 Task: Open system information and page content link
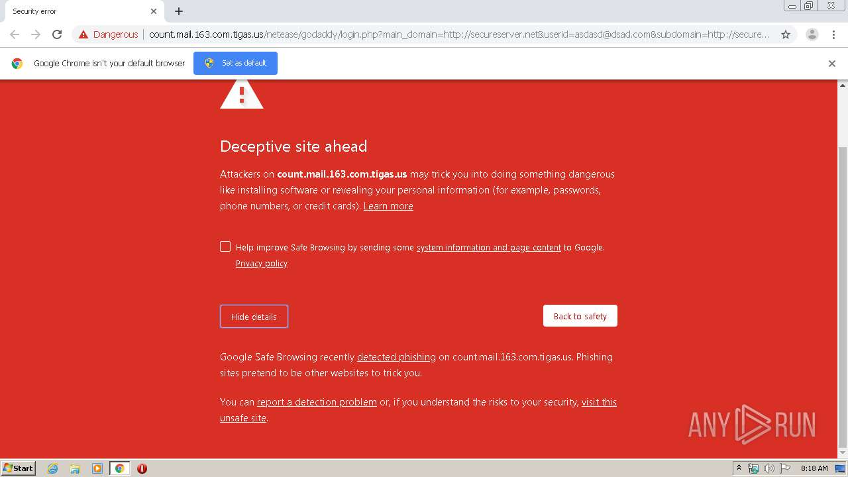[489, 247]
